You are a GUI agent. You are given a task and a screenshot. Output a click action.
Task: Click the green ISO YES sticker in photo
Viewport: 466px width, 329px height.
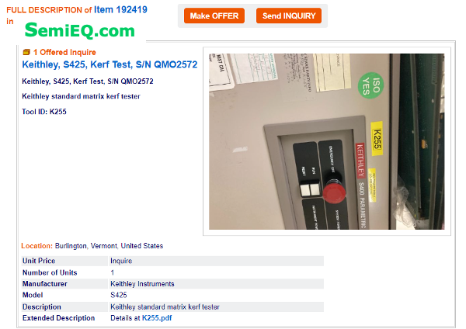[x=370, y=85]
